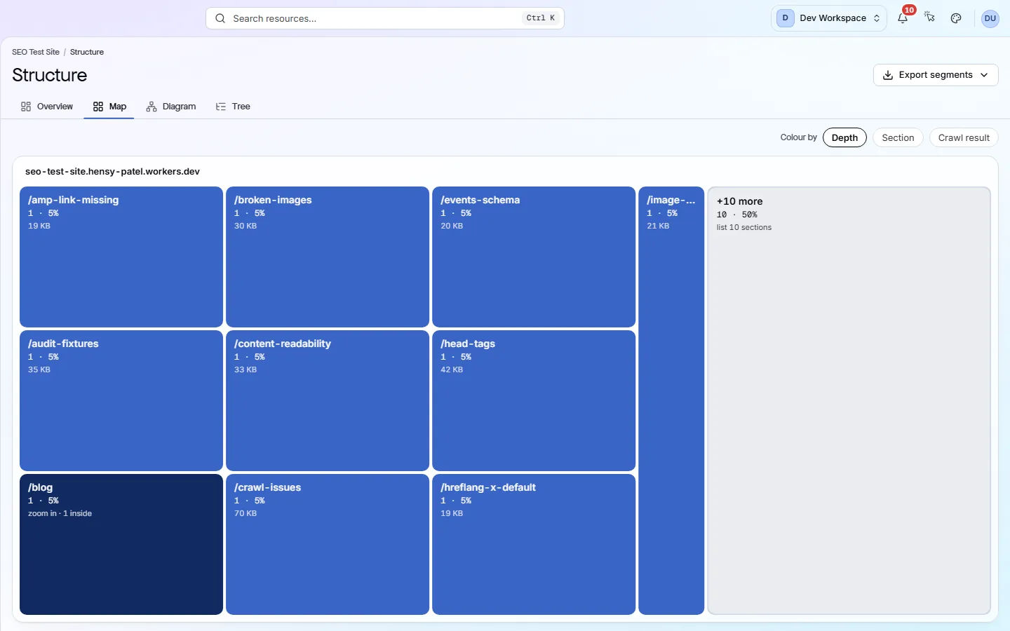Screen dimensions: 1010x631
Task: Switch to the Overview tab
Action: (47, 107)
